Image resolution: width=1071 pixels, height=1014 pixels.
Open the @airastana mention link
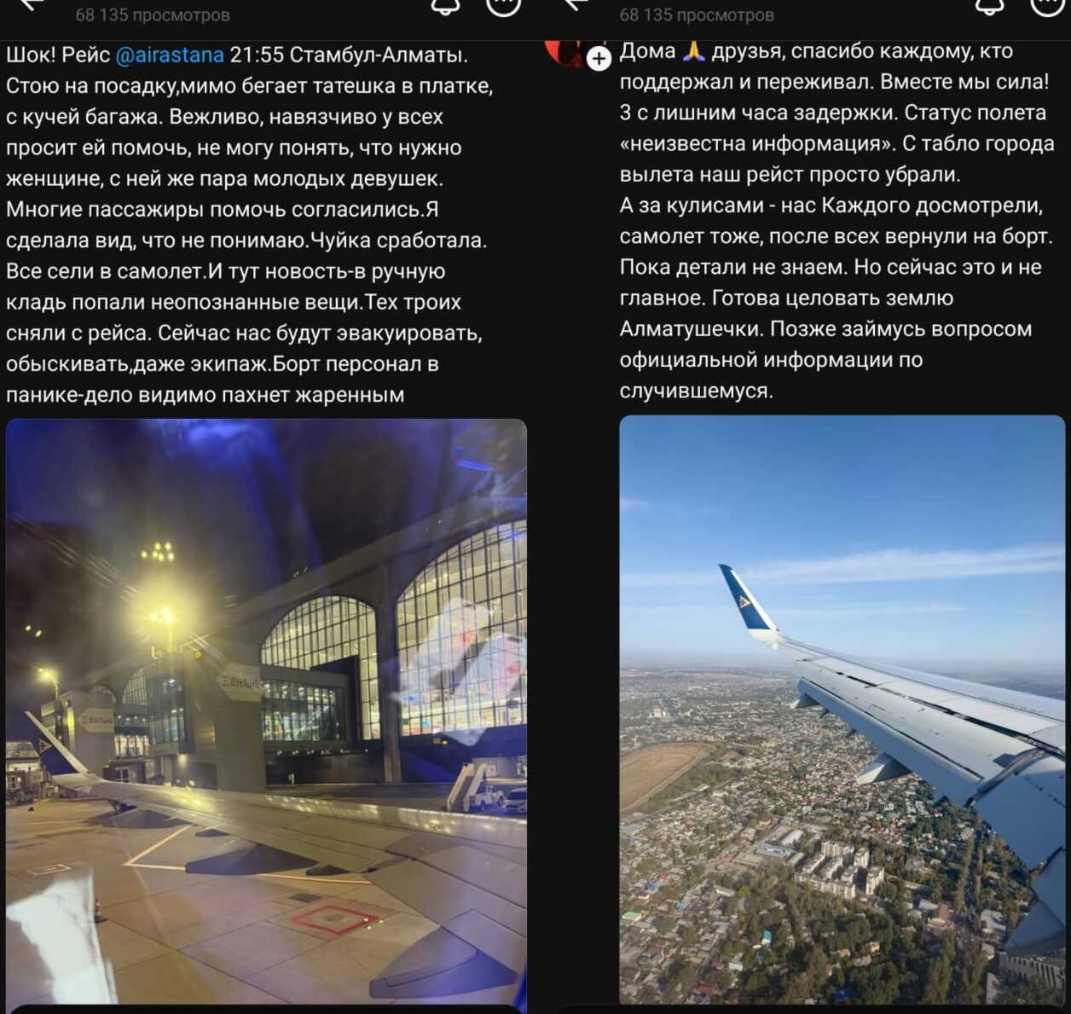pos(169,55)
